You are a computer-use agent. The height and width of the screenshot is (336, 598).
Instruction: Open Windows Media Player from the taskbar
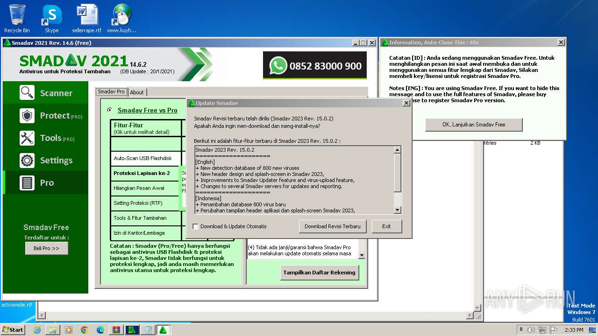[69, 330]
